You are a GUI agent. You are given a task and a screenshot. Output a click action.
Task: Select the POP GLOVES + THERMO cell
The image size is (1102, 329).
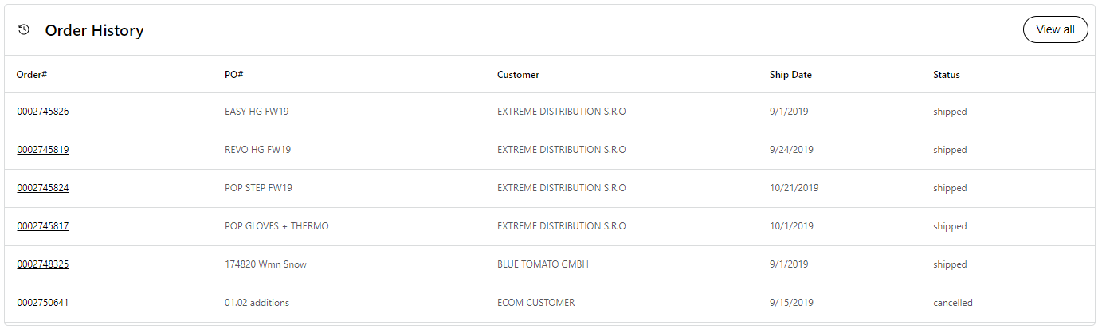276,226
